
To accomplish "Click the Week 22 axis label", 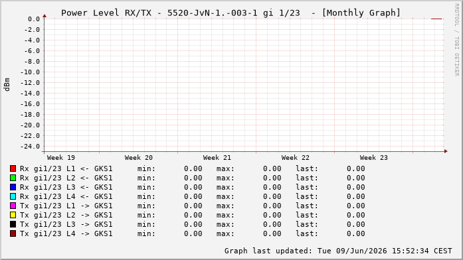I will [296, 158].
